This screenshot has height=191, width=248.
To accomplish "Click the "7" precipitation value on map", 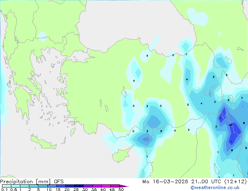I will point(216,127).
